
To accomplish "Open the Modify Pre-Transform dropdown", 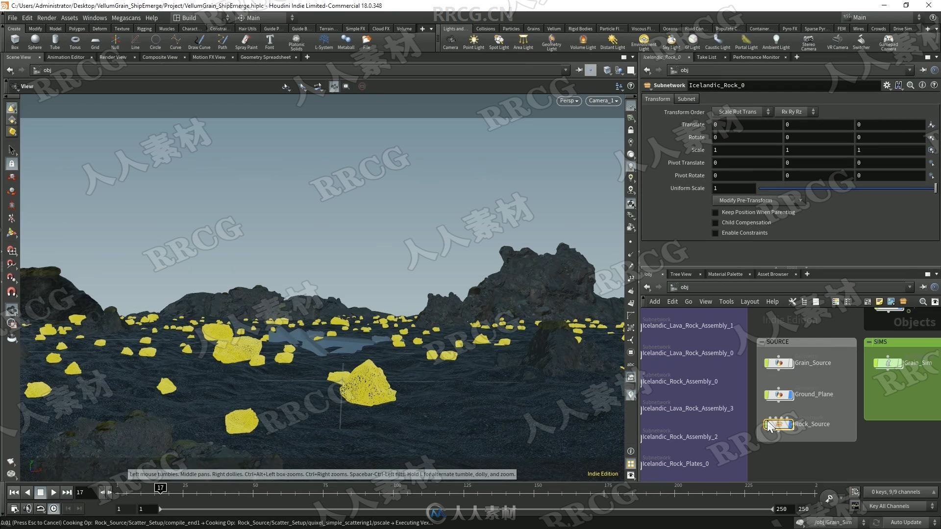I will coord(758,201).
